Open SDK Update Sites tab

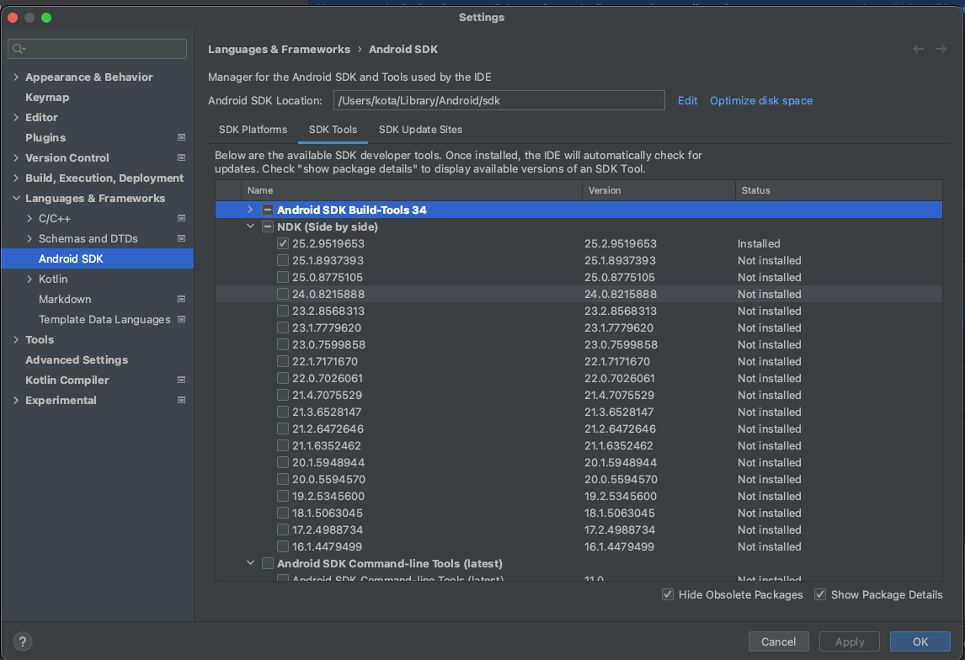tap(420, 129)
